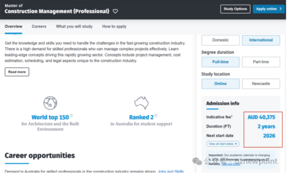Choose Part-time degree duration
Screen dimensions: 287x173
[261, 62]
